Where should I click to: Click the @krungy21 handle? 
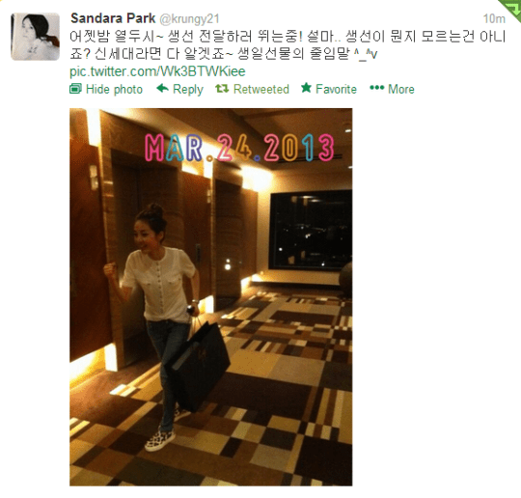click(x=189, y=19)
